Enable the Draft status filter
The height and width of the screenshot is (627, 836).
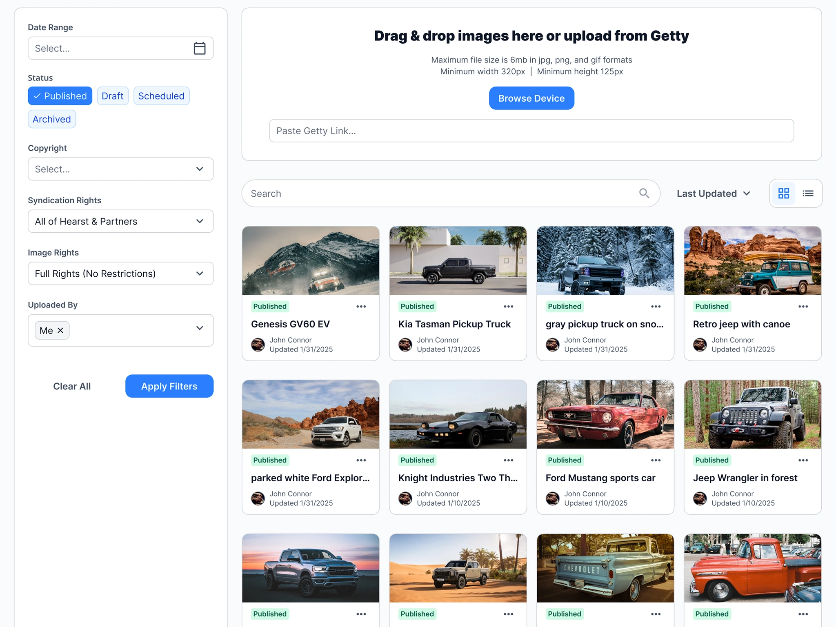[x=113, y=96]
